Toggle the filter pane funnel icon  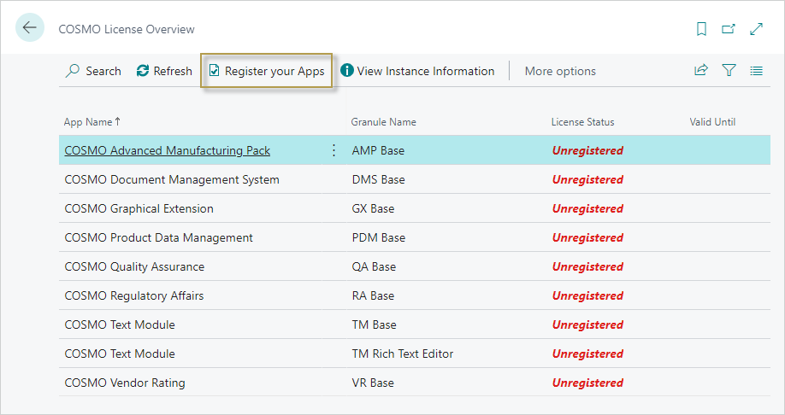coord(729,71)
